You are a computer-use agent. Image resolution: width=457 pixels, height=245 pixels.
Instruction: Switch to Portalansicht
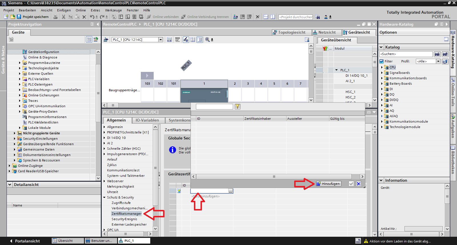[x=25, y=241]
